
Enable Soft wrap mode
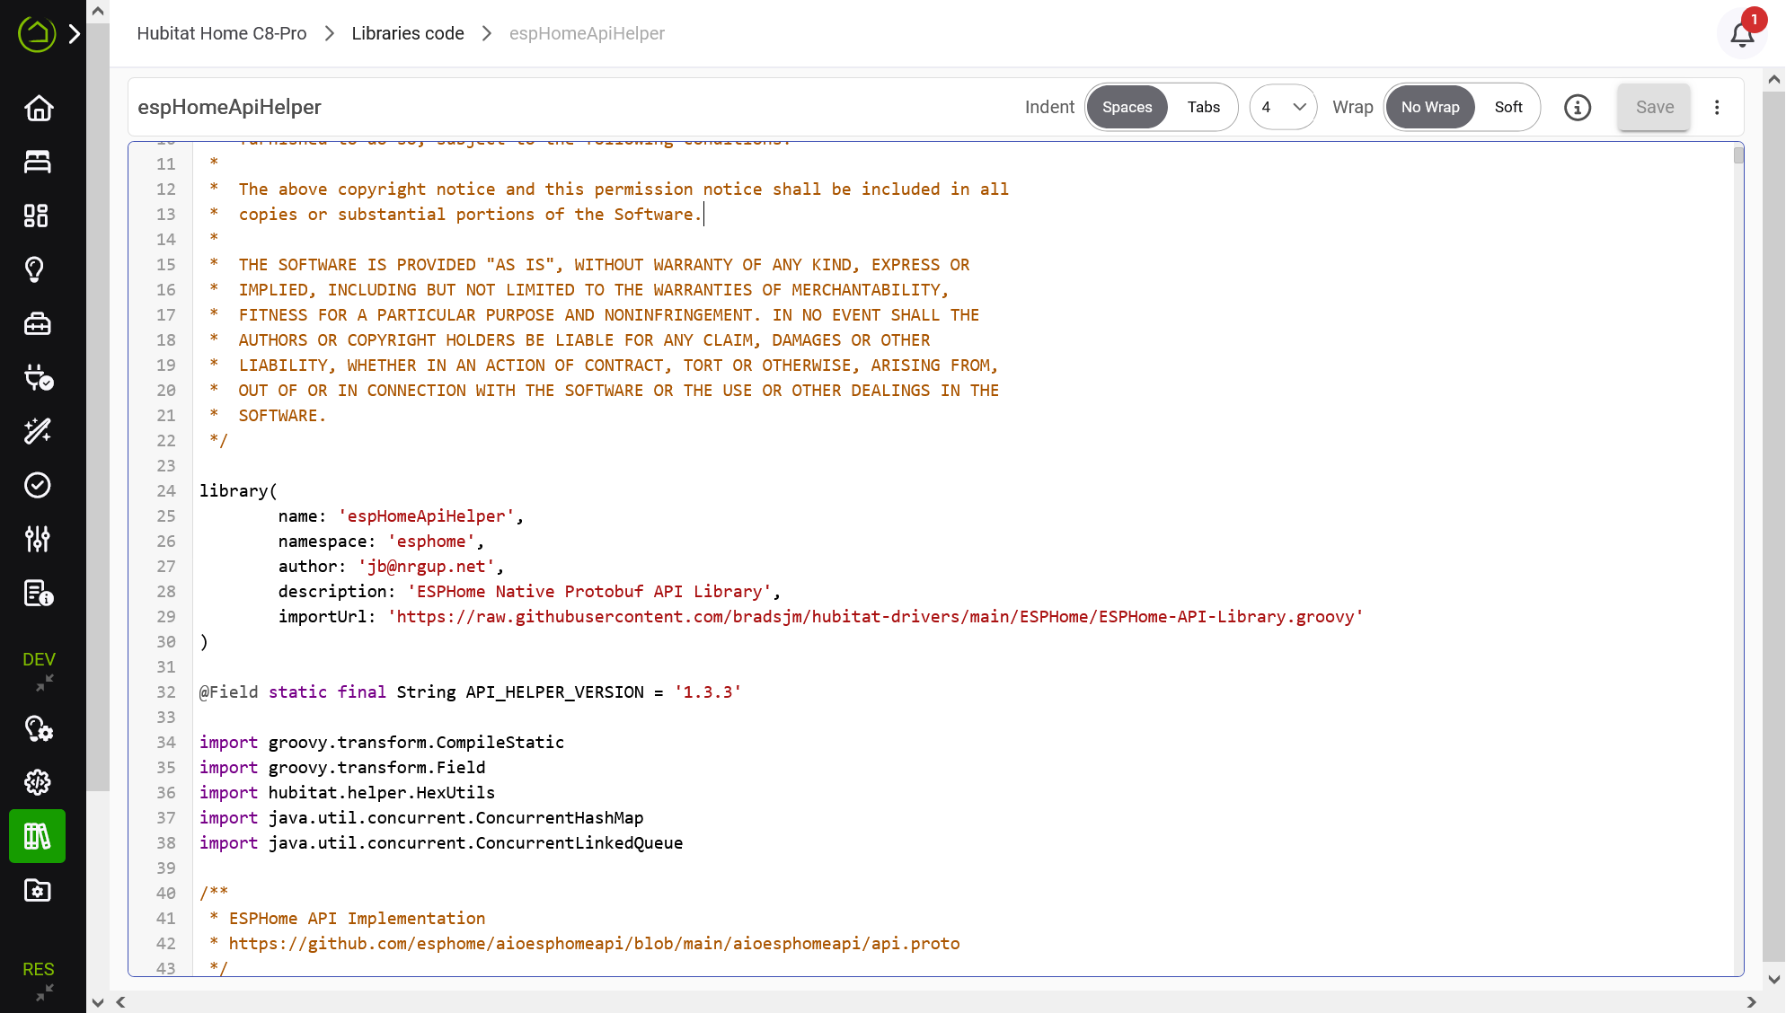click(1508, 108)
